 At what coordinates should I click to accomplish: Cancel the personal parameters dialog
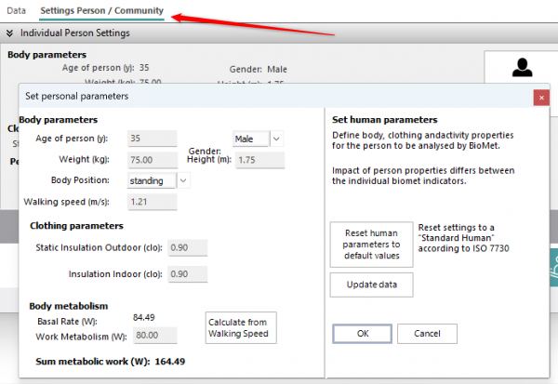427,333
